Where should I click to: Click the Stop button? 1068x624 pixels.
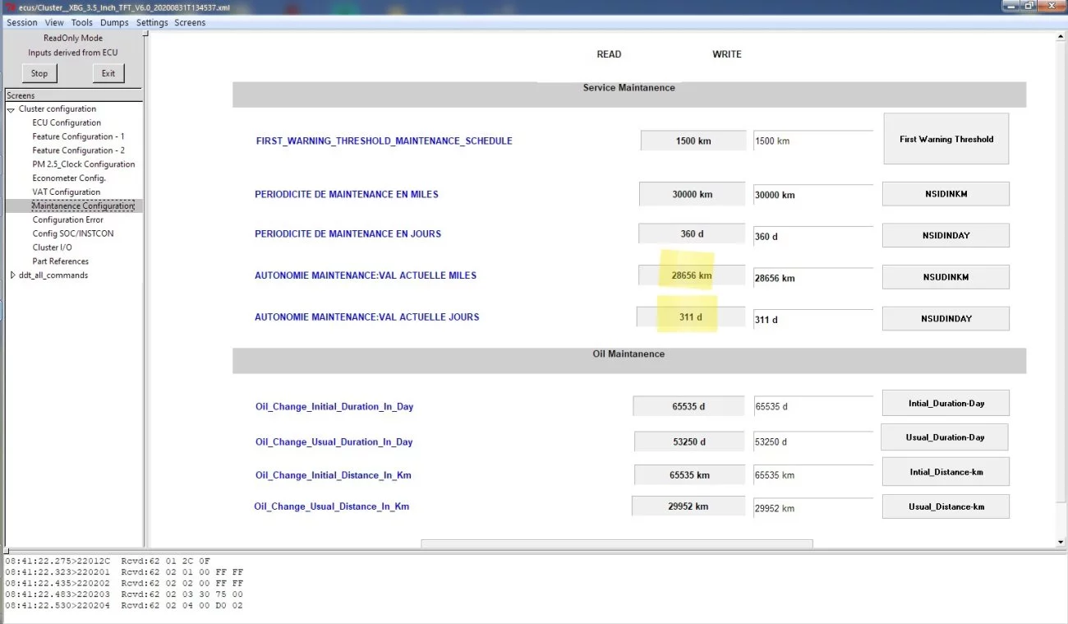39,73
